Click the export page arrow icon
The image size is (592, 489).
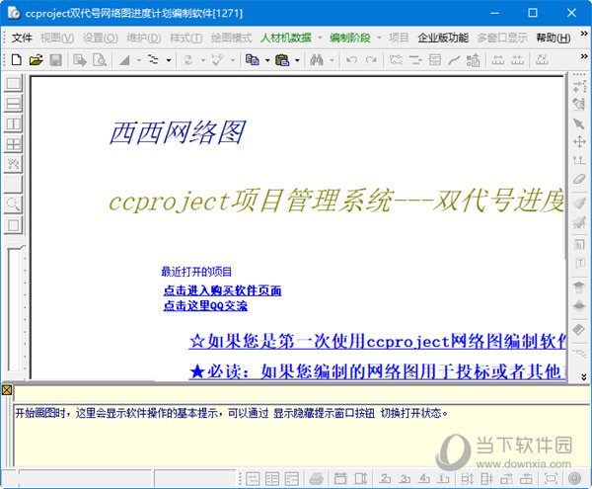click(80, 59)
